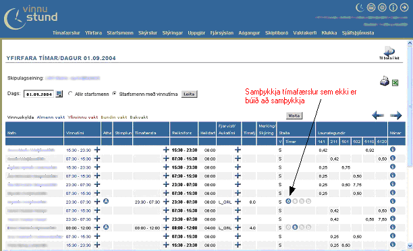Add Vinnutími with plus next to 08:00 - 12:00
The image size is (413, 251).
click(97, 227)
